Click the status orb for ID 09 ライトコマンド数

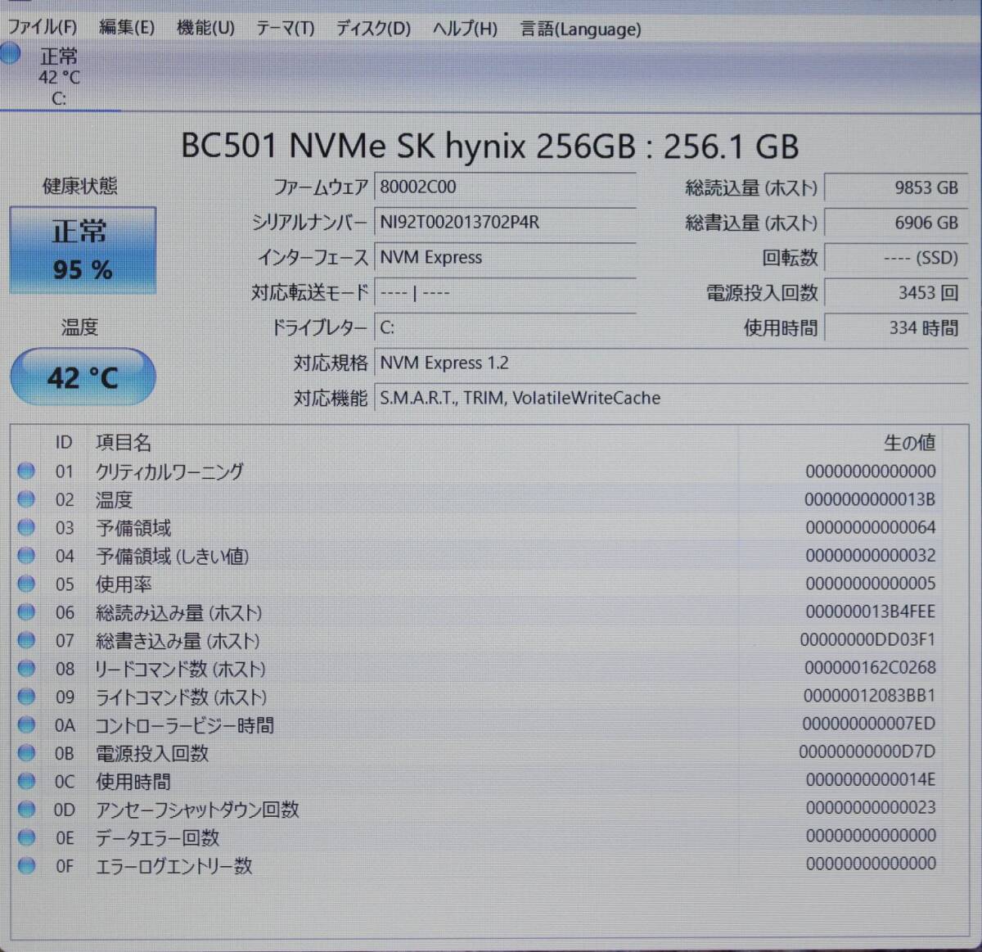pos(26,696)
